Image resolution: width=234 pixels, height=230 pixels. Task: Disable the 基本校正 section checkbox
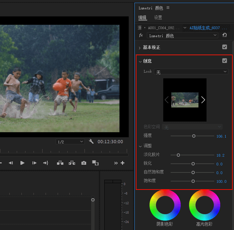[x=225, y=47]
